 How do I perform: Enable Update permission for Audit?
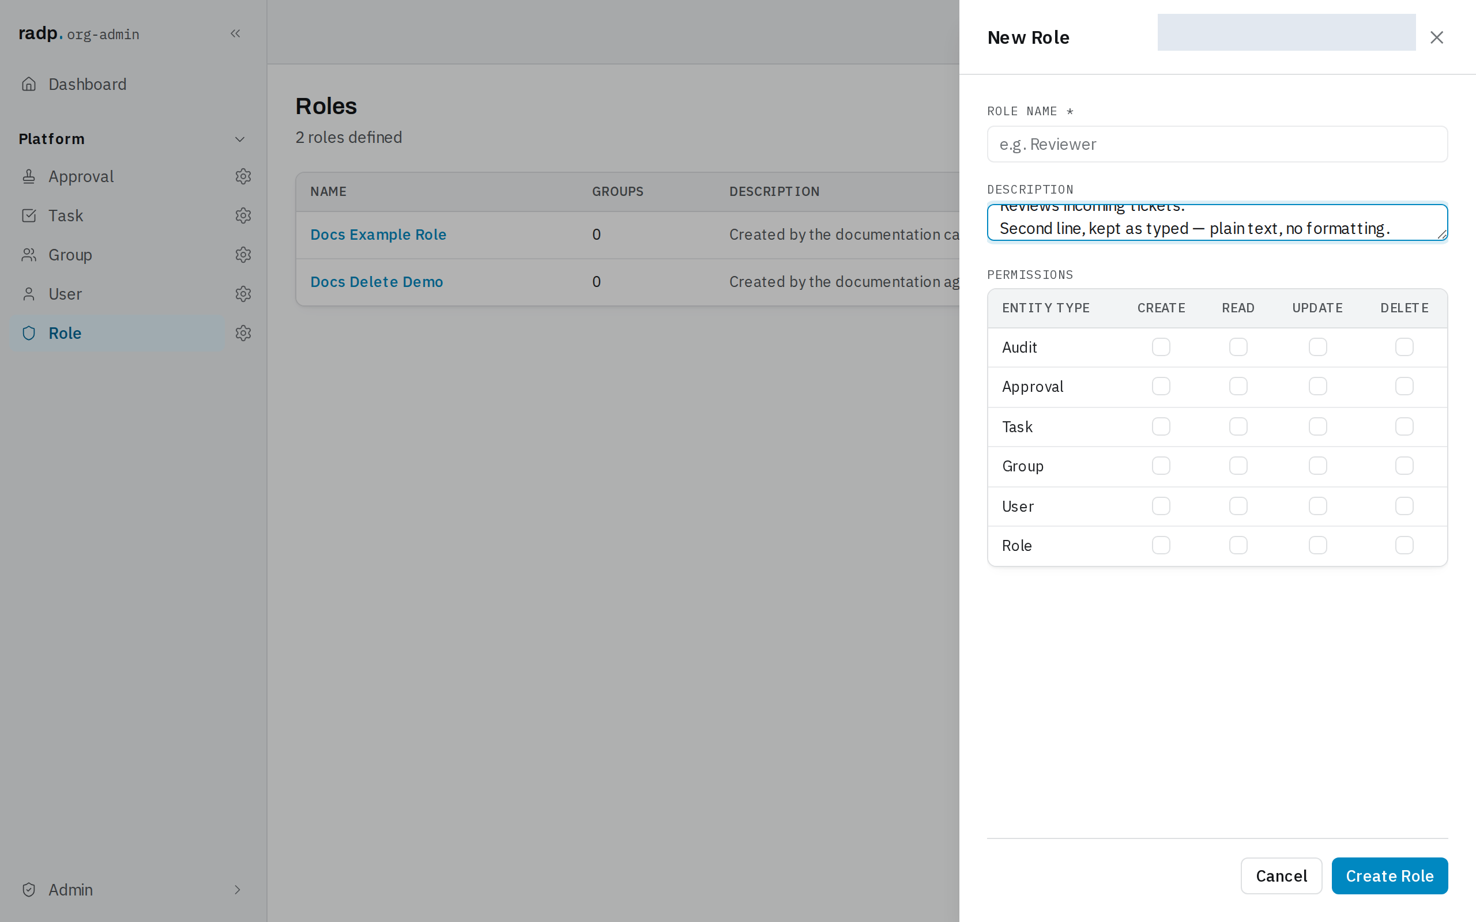(x=1317, y=347)
